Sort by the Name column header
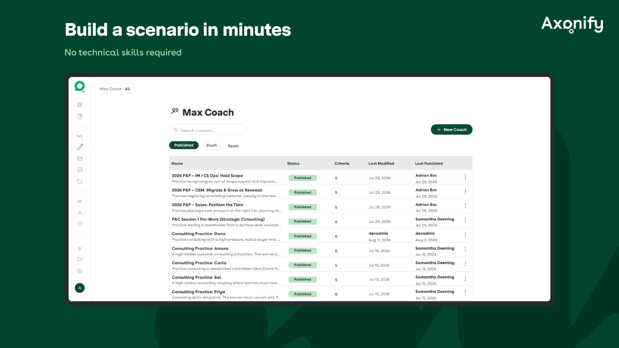619x348 pixels. pyautogui.click(x=177, y=163)
